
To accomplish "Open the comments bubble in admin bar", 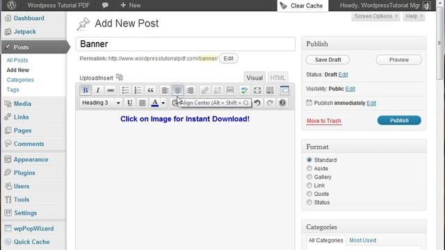I will [105, 5].
